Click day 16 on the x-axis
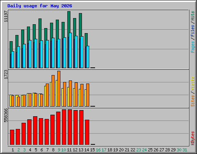Viewport: 197px width, 154px height. pyautogui.click(x=98, y=150)
